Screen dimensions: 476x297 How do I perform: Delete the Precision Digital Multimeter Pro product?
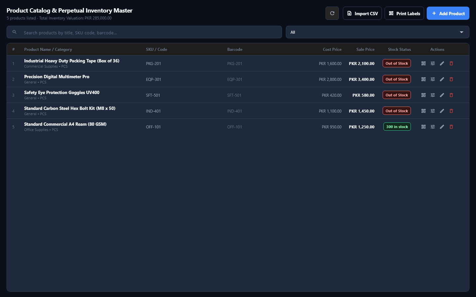coord(451,79)
